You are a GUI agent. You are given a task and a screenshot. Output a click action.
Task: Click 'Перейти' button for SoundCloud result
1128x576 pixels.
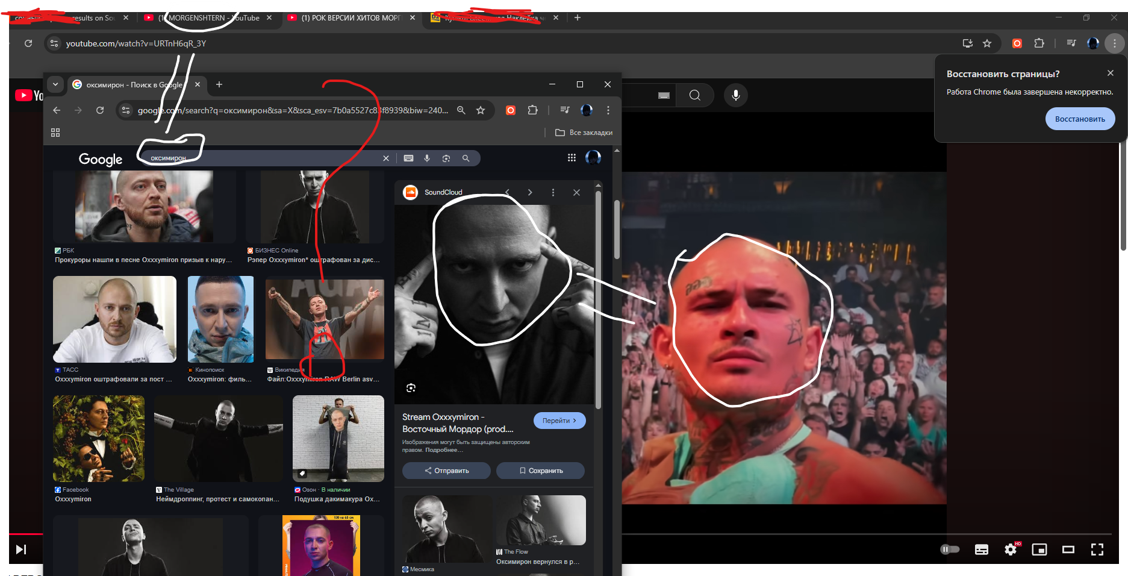[559, 421]
